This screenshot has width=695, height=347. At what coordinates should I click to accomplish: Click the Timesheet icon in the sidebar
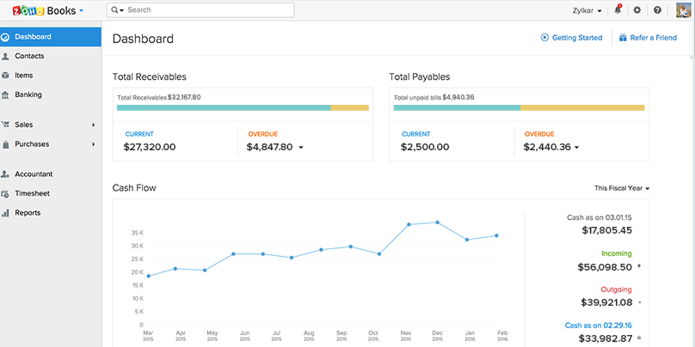[5, 194]
